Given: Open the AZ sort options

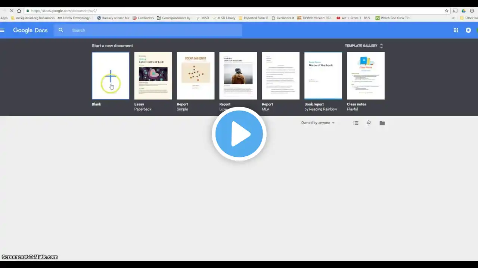Looking at the screenshot, I should (x=369, y=123).
